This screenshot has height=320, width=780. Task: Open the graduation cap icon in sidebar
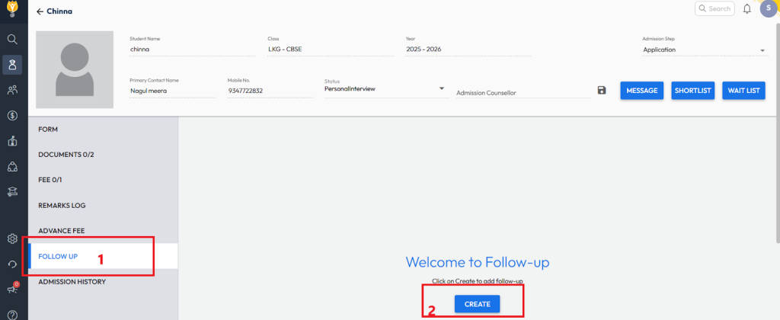[x=12, y=192]
